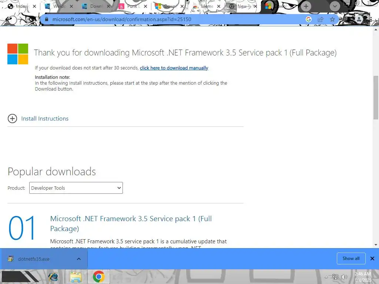Close the Meme tab

[x=219, y=7]
